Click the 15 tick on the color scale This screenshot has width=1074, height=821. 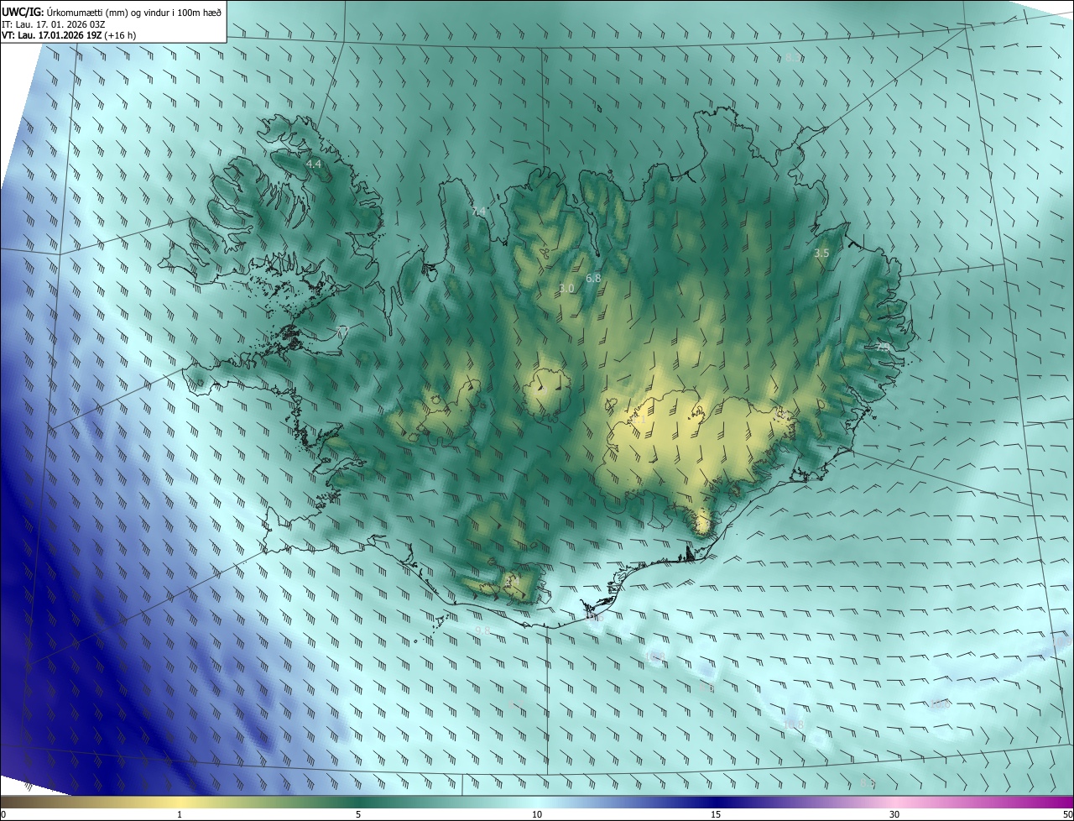coord(716,815)
